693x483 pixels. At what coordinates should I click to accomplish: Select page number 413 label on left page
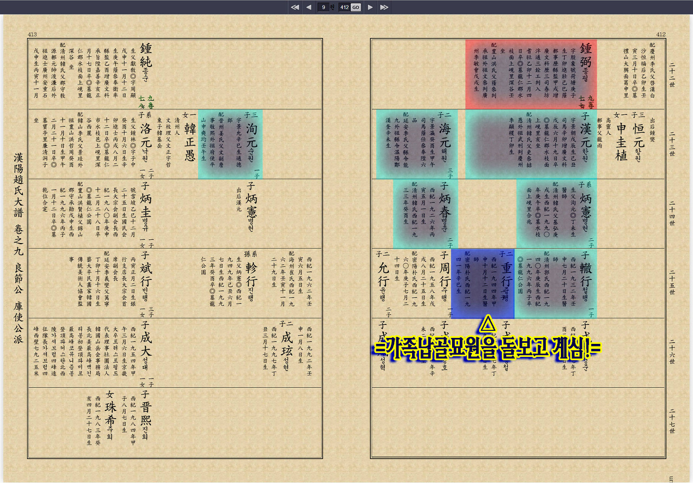[32, 35]
